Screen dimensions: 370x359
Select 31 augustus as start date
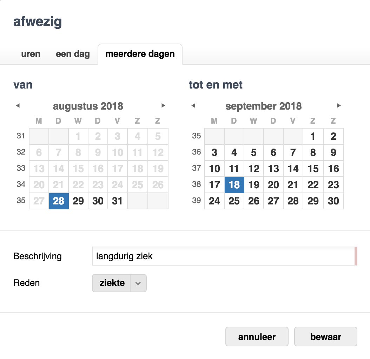coord(117,201)
